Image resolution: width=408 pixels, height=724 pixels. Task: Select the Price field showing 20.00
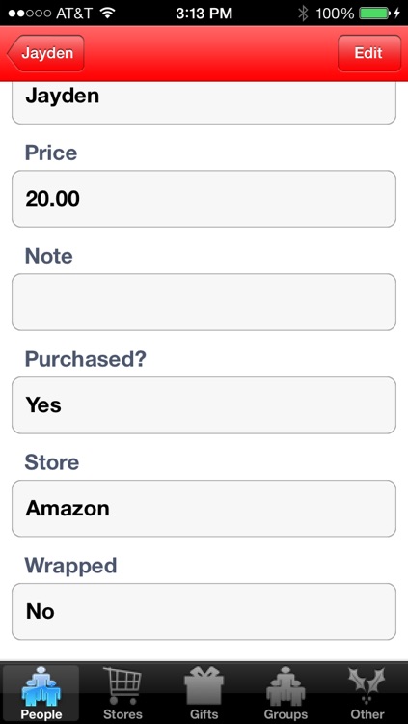coord(204,199)
